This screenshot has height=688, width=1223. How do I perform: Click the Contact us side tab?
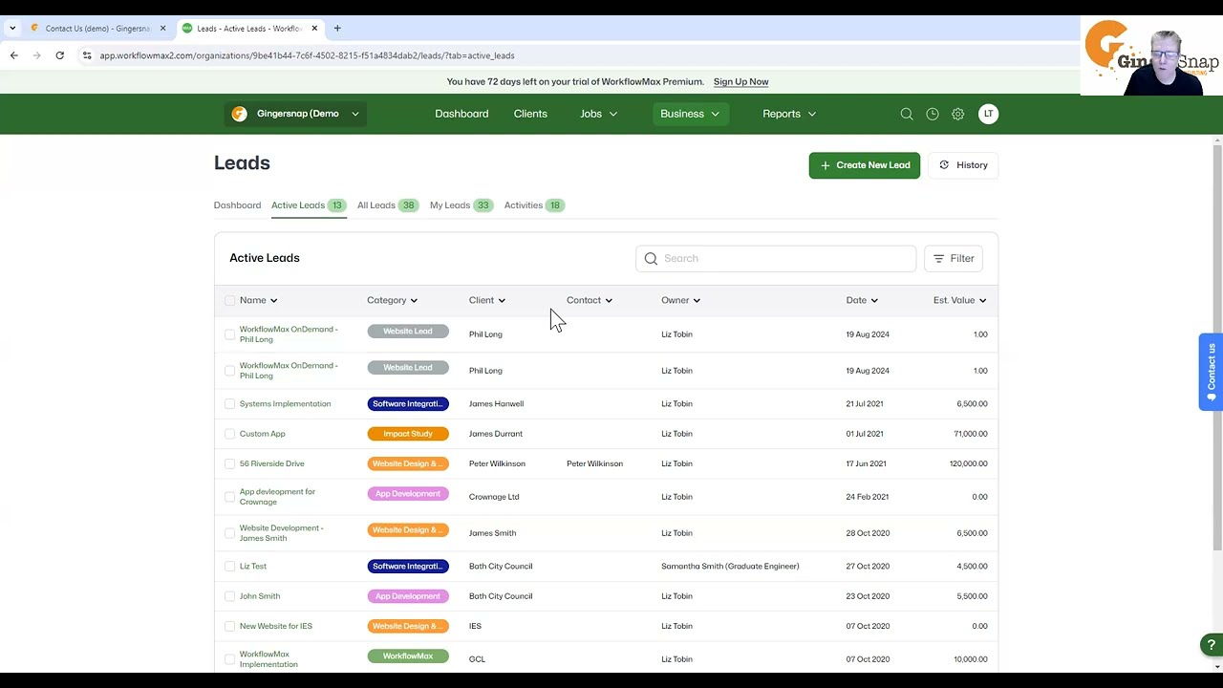(1212, 372)
